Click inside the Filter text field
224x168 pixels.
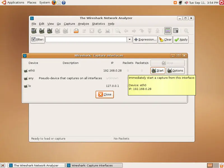(86, 39)
